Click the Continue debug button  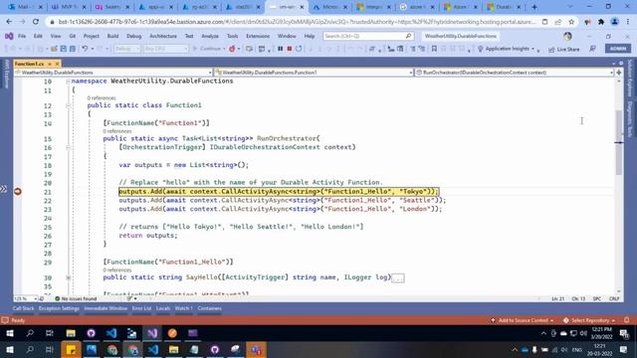207,49
